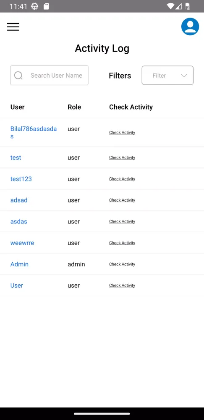Tap the bottom navigation home pill
The height and width of the screenshot is (420, 204).
click(x=102, y=414)
